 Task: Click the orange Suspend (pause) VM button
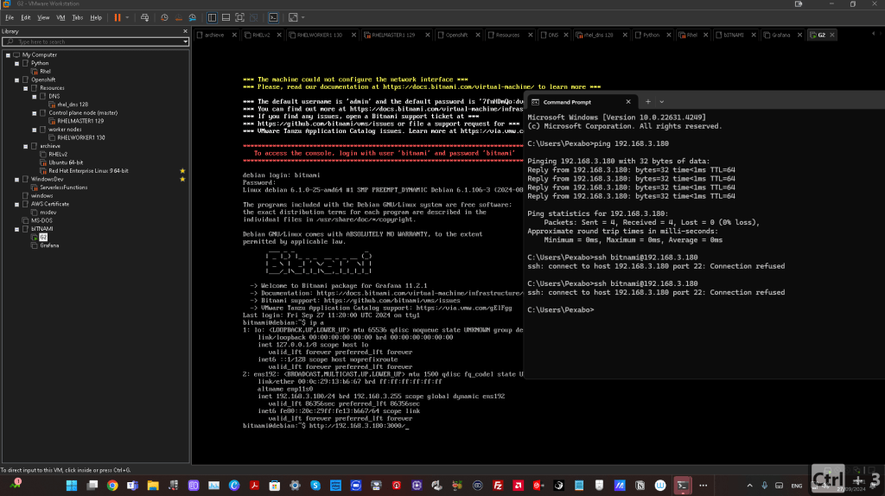(118, 17)
